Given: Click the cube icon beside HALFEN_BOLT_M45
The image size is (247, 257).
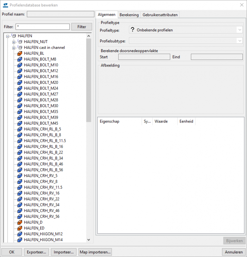Looking at the screenshot, I should point(20,123).
